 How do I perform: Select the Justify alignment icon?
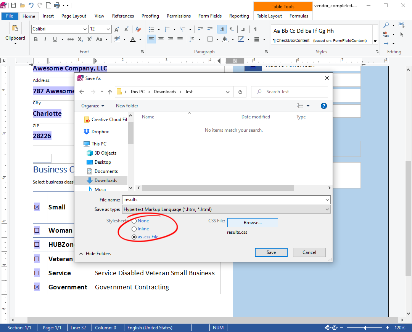click(180, 39)
